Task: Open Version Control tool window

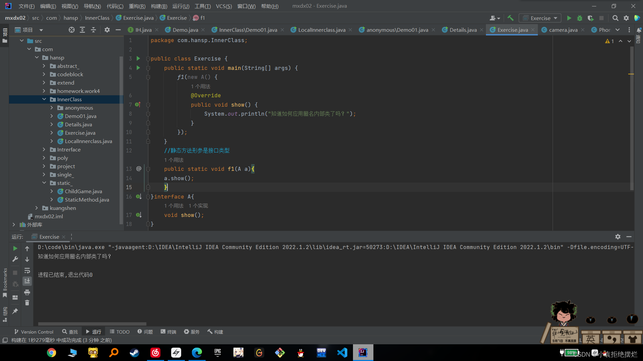Action: pos(34,332)
